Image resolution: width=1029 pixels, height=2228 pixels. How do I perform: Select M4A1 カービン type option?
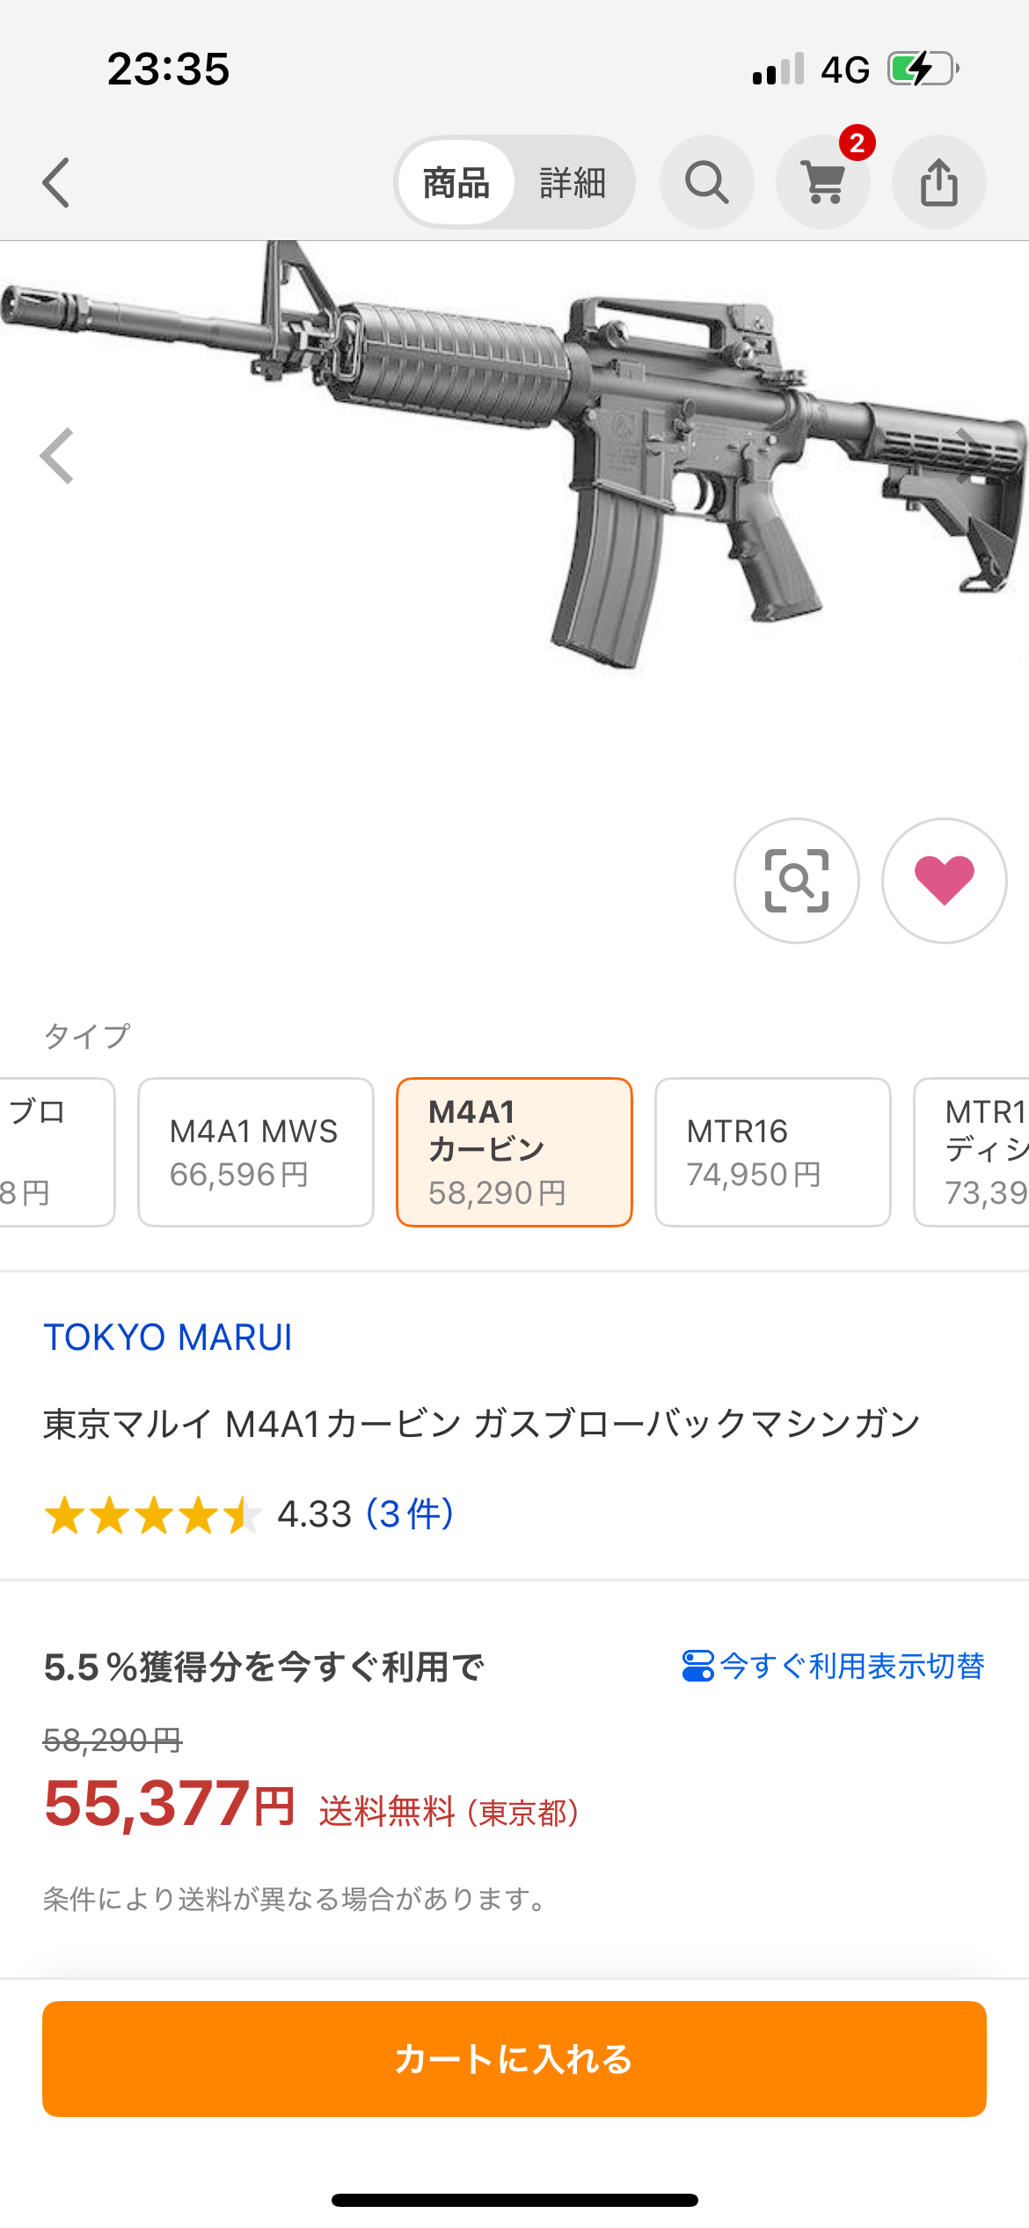(514, 1152)
